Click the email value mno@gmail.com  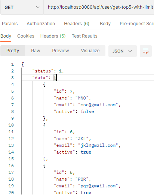[98, 105]
